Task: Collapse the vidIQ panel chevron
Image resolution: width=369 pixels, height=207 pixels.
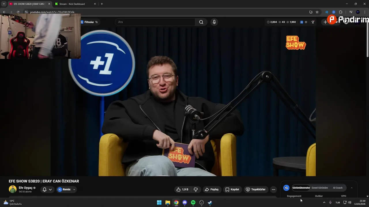Action: pos(351,188)
